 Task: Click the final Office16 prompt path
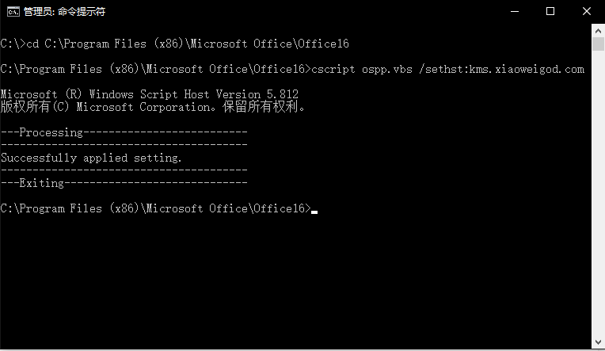[155, 208]
